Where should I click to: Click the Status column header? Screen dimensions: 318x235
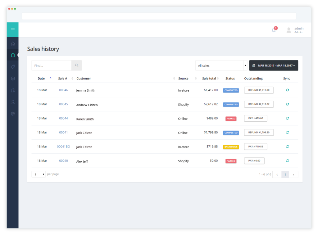pos(230,79)
